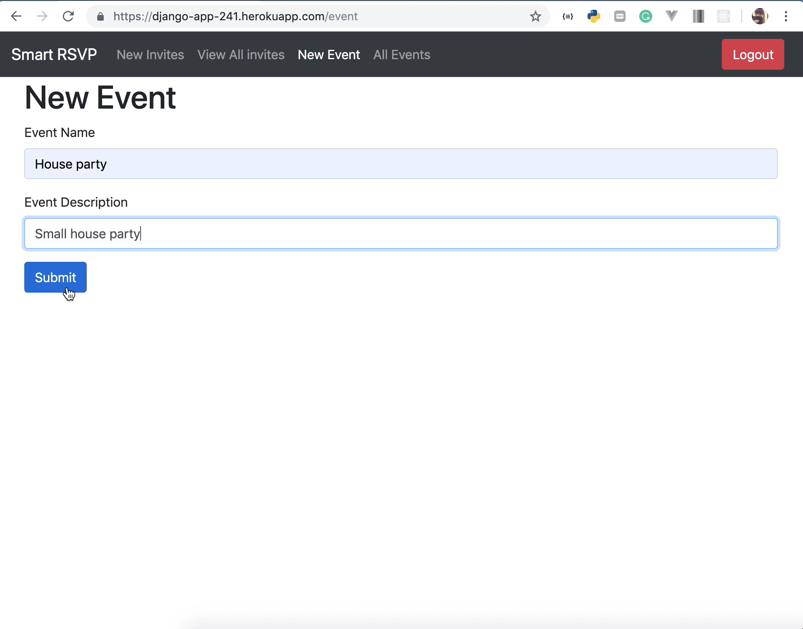Submit the new event form
Screen dimensions: 803x629
tap(56, 277)
